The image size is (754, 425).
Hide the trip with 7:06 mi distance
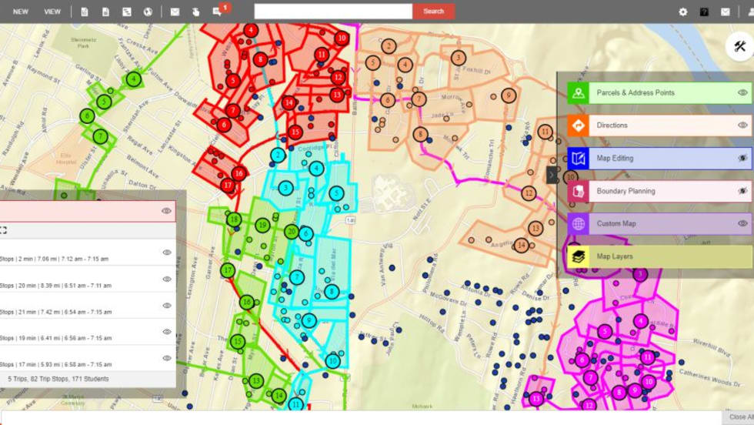[x=167, y=253]
